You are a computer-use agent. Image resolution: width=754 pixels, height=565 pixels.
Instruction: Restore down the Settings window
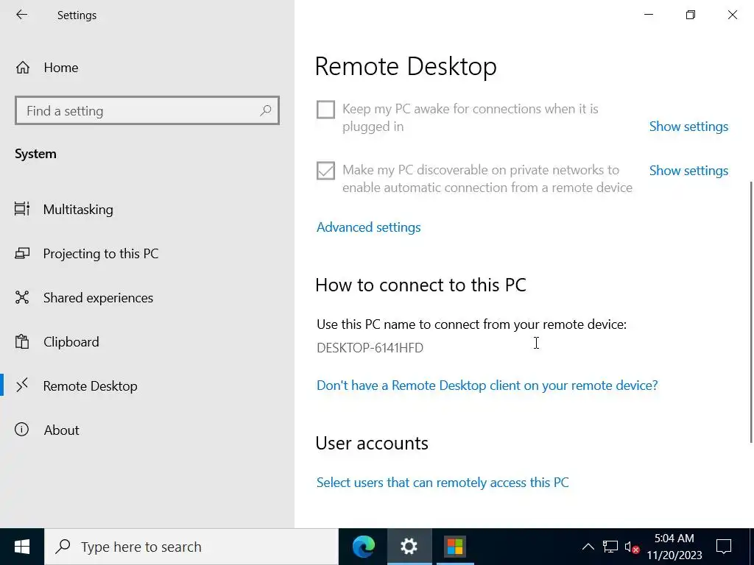691,15
